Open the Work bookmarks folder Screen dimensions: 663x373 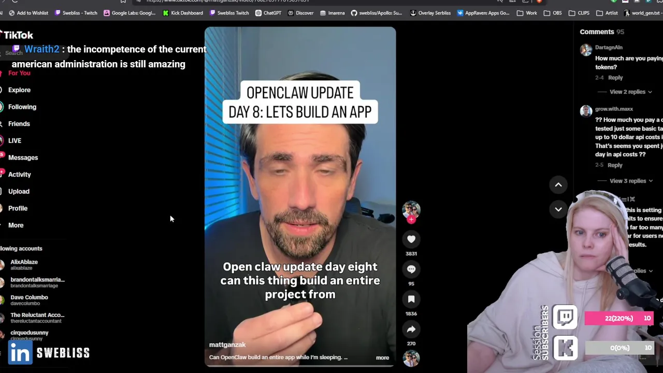(526, 13)
